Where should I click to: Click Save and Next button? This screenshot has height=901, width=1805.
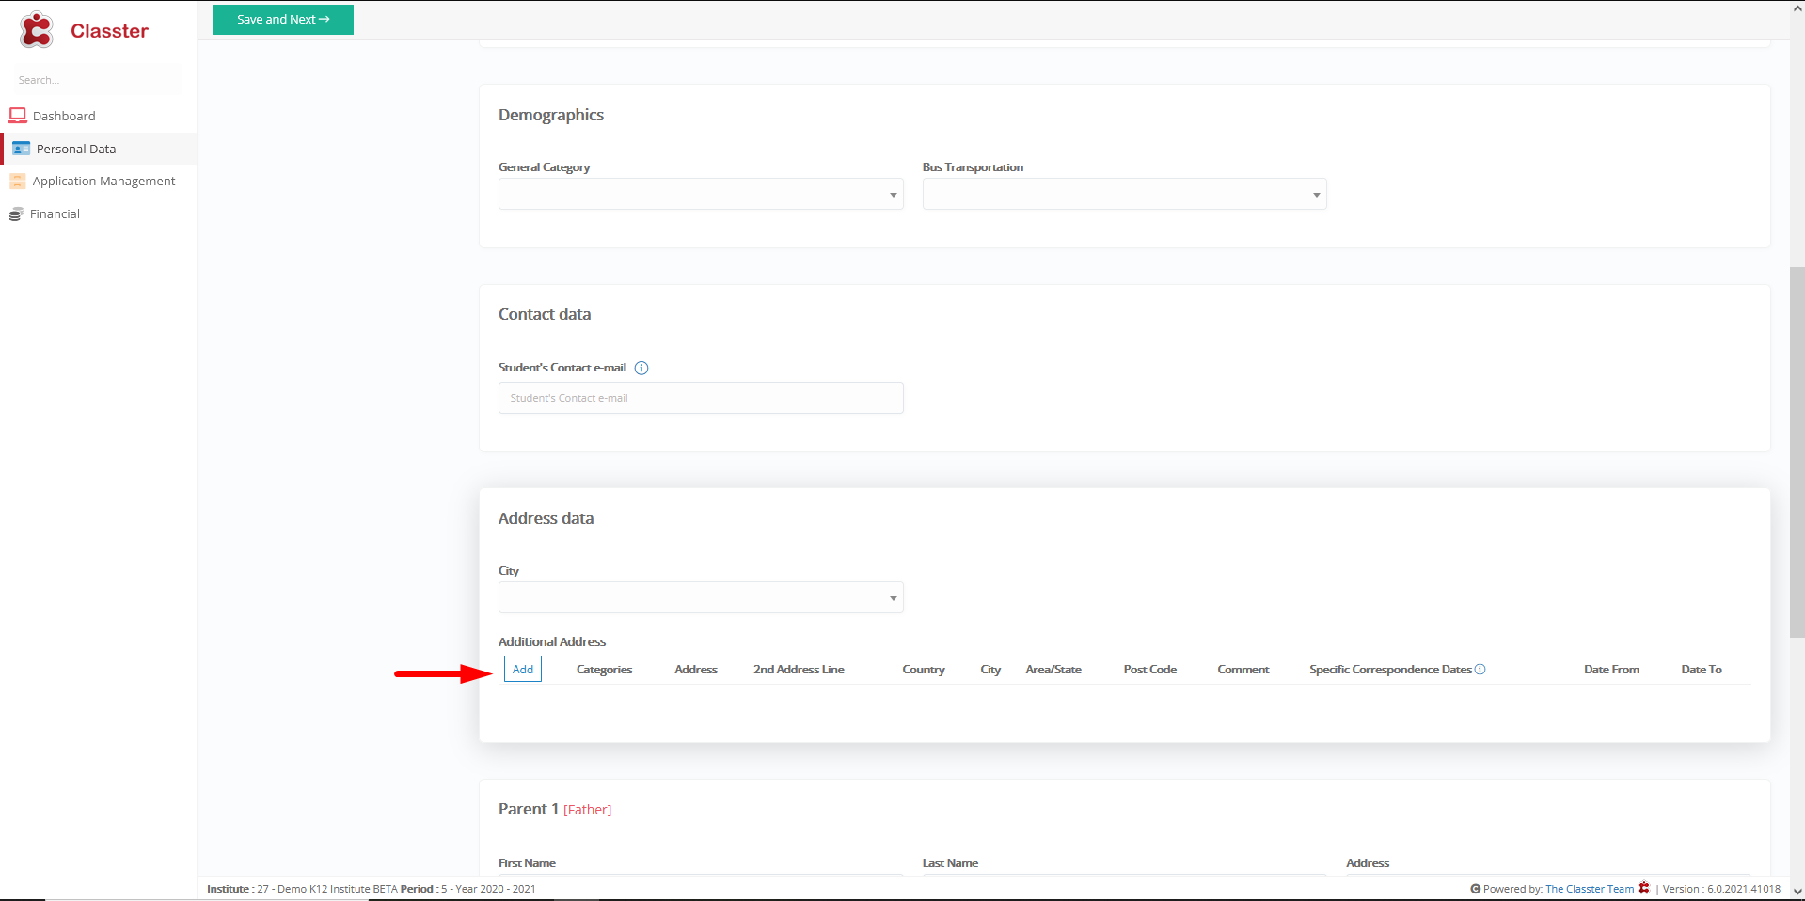[283, 20]
